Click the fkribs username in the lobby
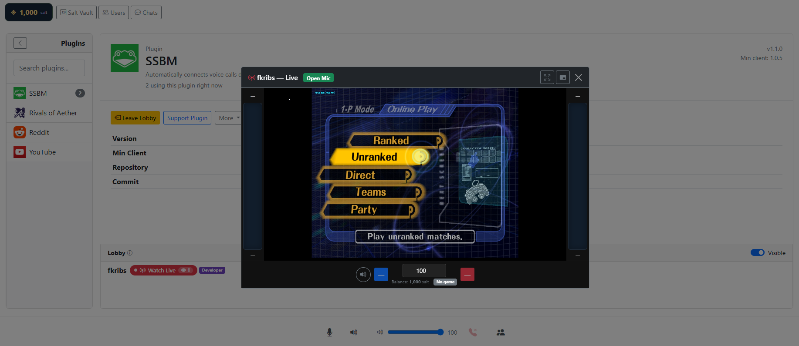Image resolution: width=799 pixels, height=346 pixels. click(x=117, y=270)
